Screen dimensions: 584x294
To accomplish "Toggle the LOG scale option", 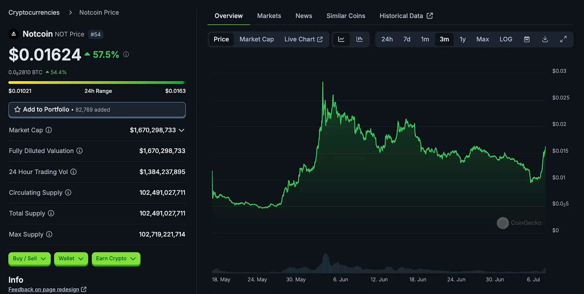I will click(506, 39).
